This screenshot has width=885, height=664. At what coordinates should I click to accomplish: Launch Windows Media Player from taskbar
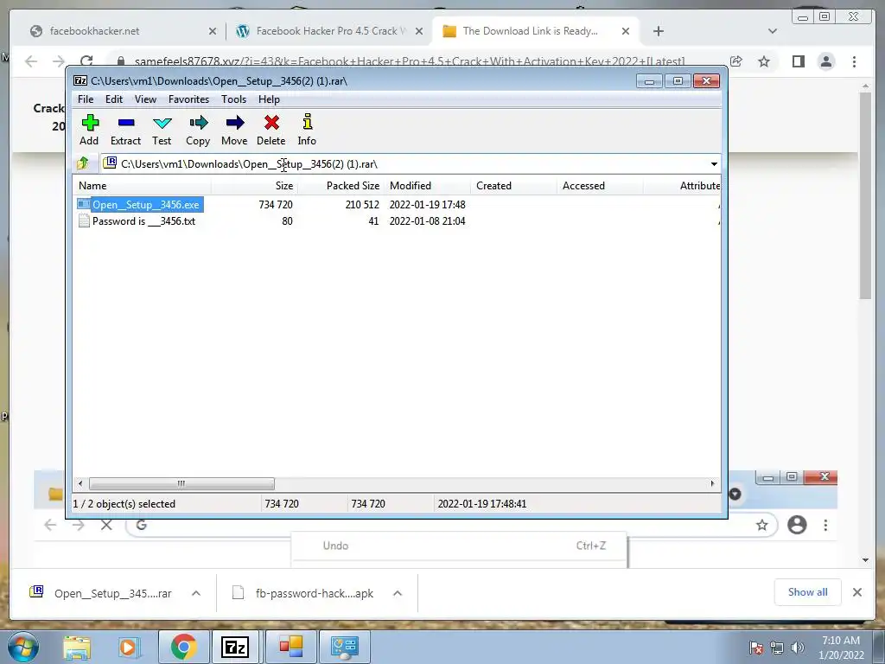128,647
